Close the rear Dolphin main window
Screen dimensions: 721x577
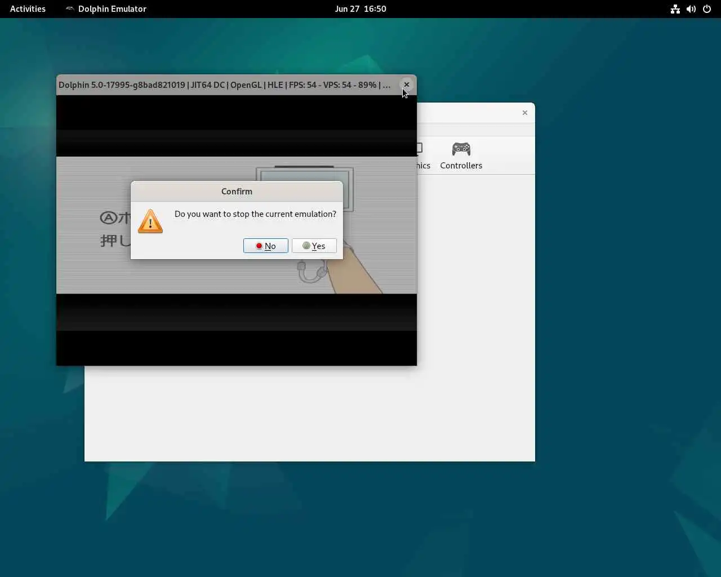[x=525, y=113]
